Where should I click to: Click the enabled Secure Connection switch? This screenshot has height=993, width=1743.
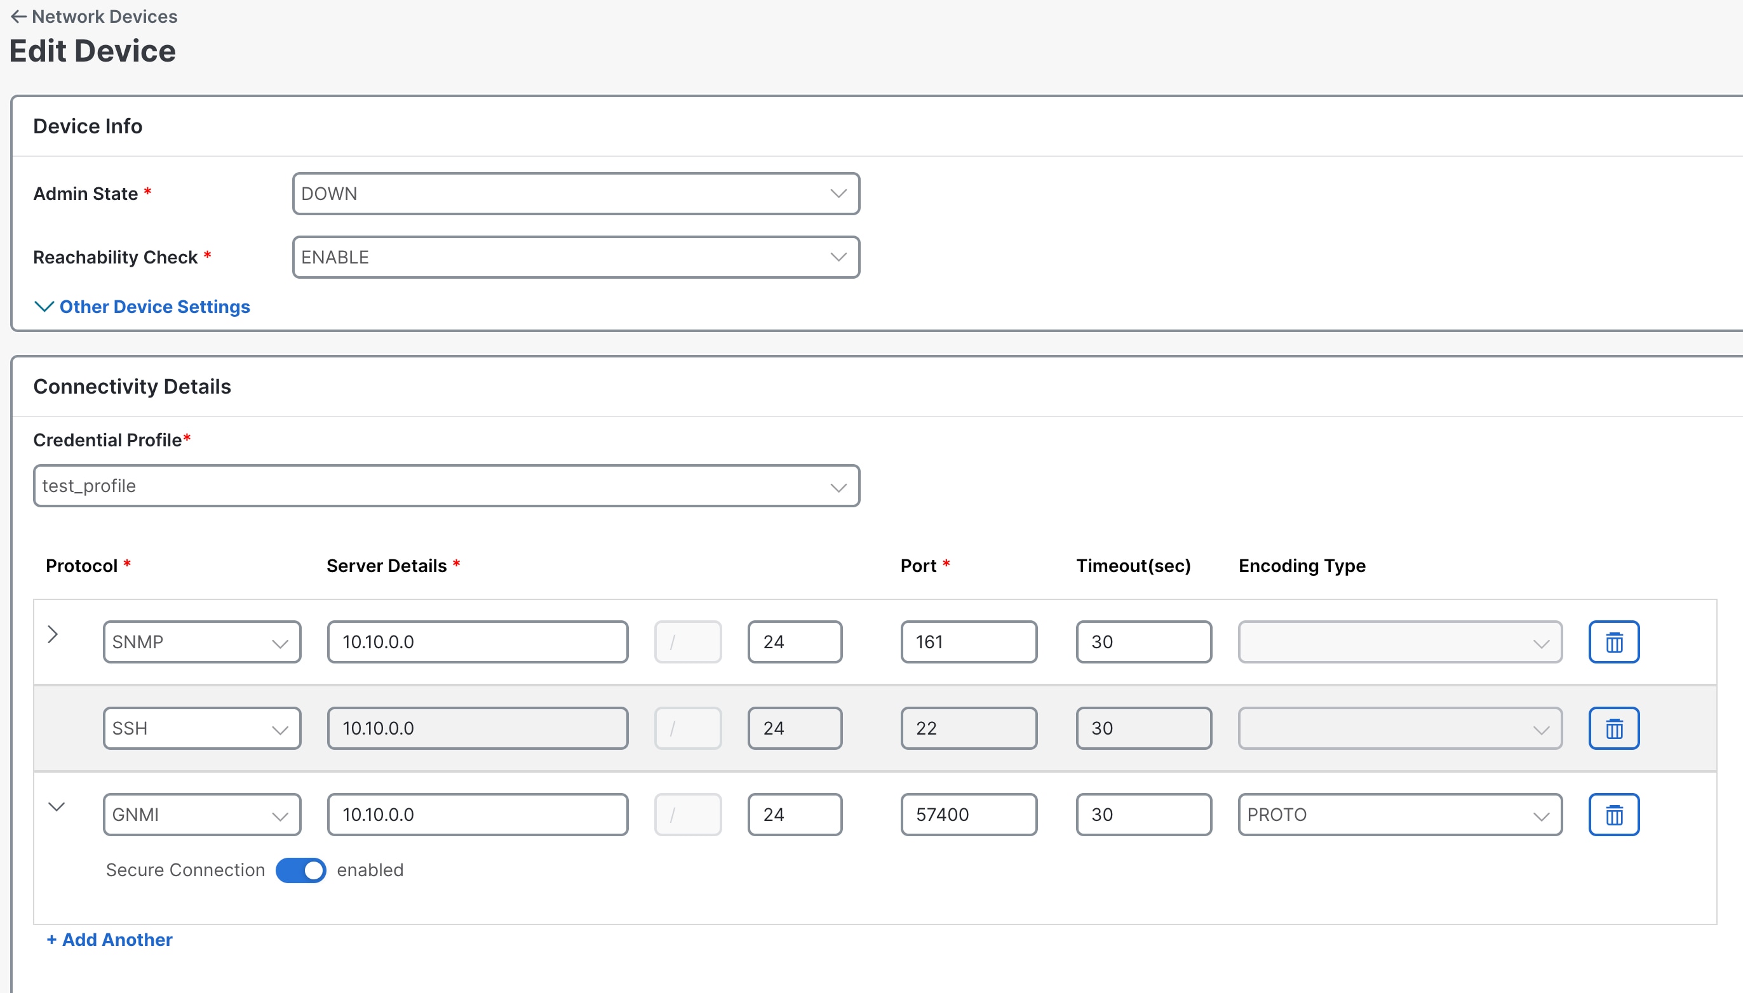point(300,870)
